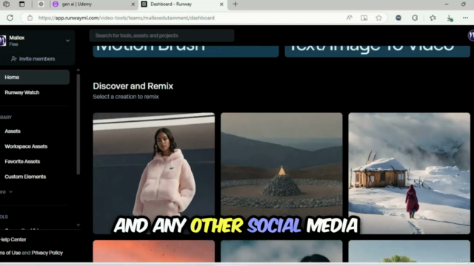Open Runway Watch in the sidebar
The width and height of the screenshot is (474, 266).
tap(21, 92)
